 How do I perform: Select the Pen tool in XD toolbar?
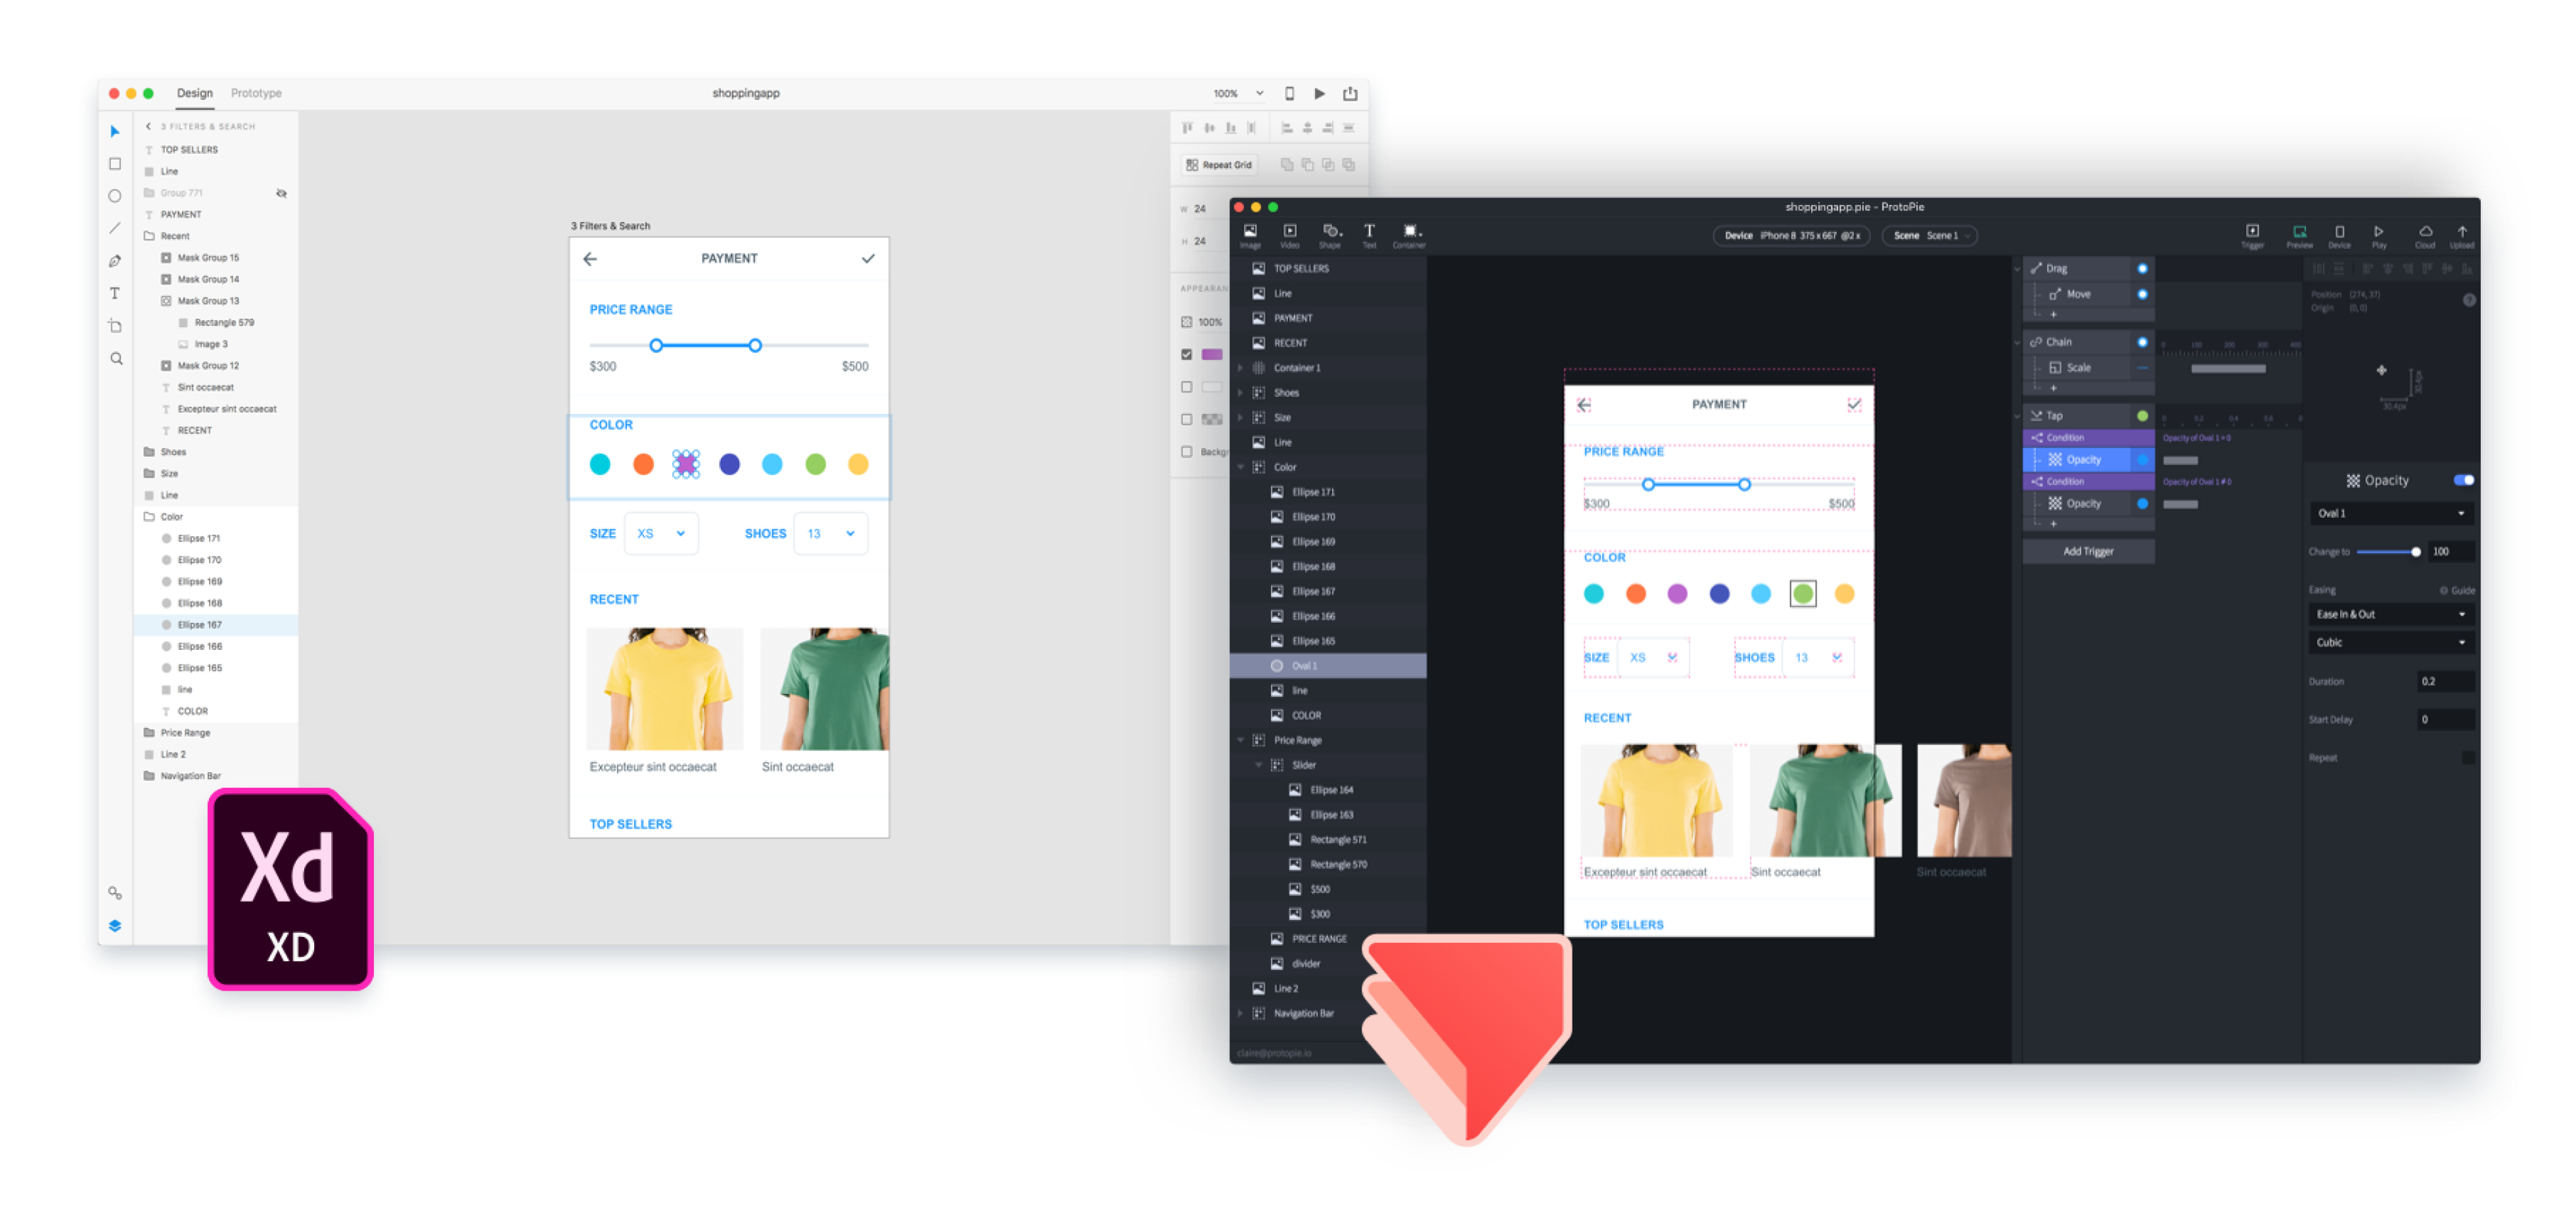(x=115, y=261)
